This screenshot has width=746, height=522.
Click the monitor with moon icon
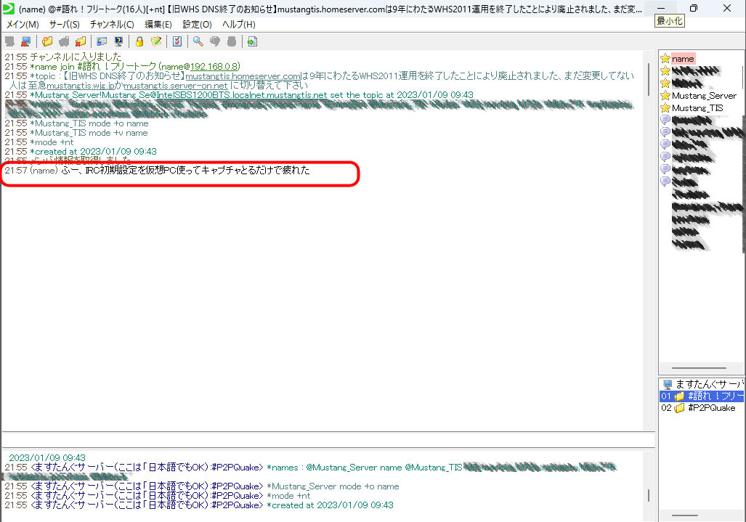(118, 41)
